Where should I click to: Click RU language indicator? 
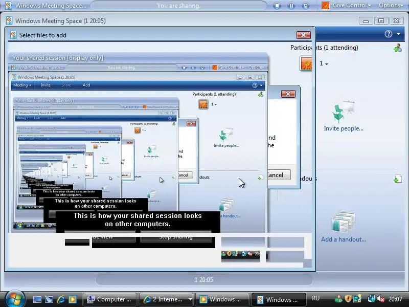pyautogui.click(x=315, y=298)
